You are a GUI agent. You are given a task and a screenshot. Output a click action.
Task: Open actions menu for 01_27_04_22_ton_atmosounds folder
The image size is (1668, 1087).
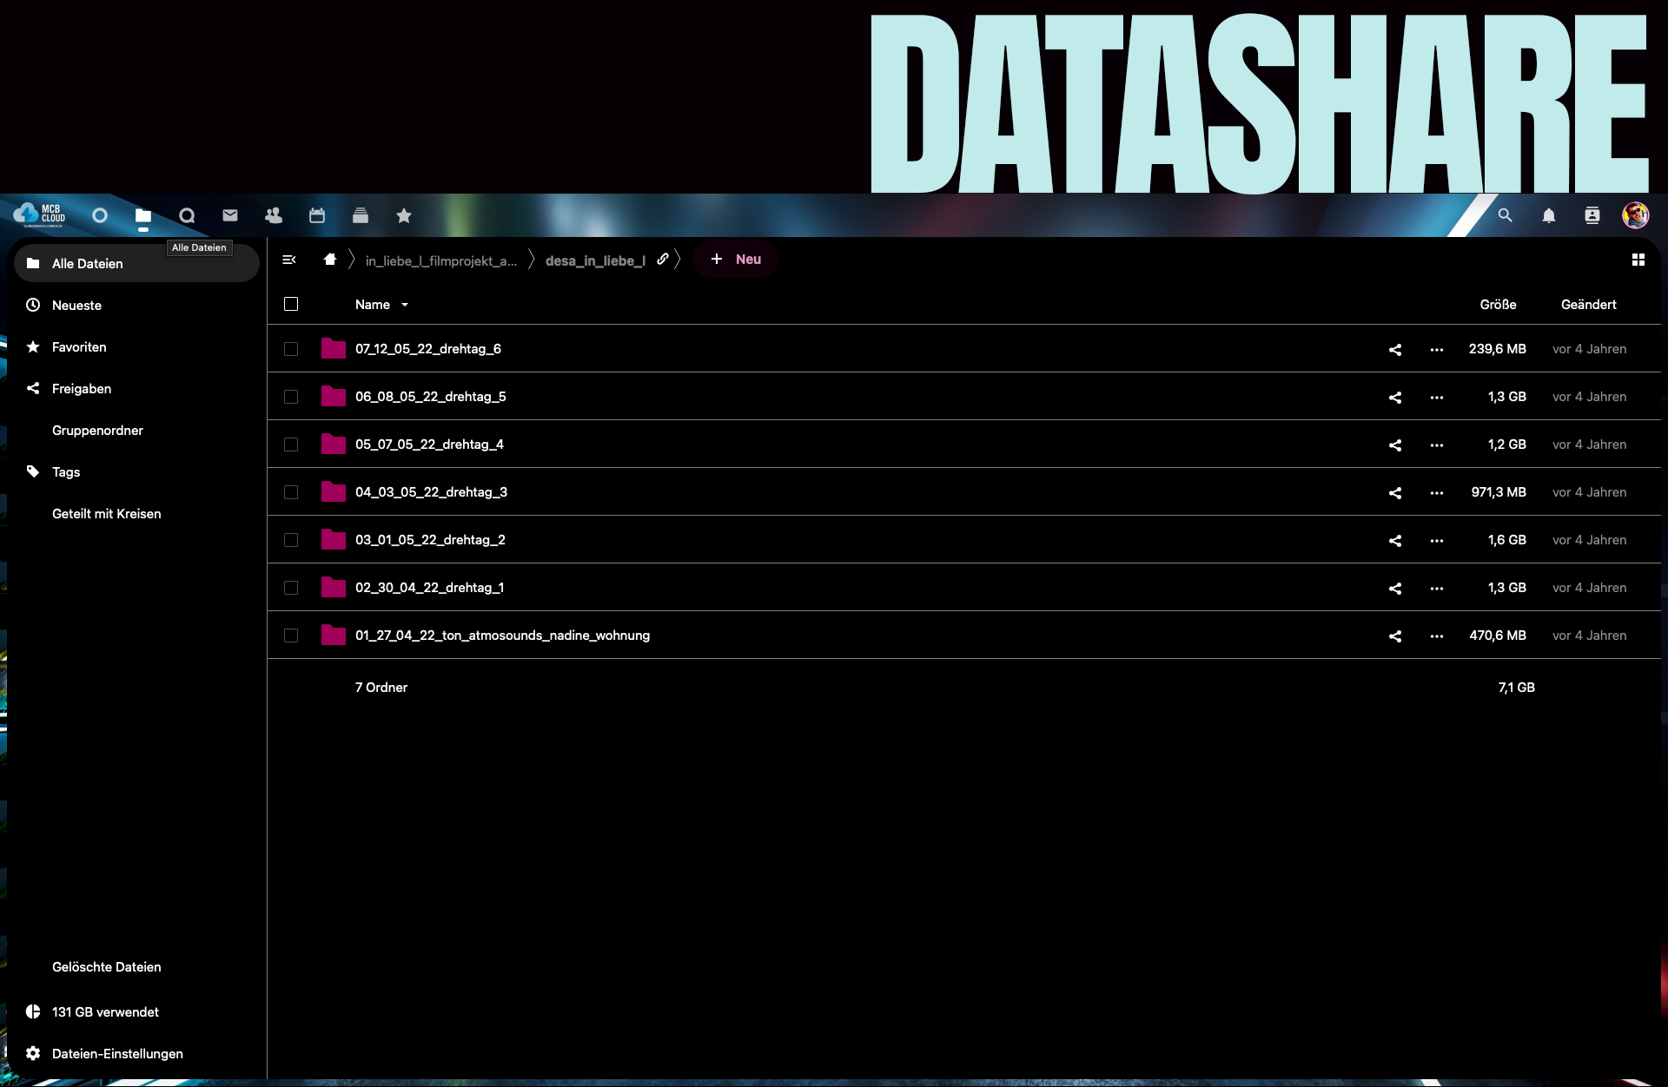[1436, 636]
